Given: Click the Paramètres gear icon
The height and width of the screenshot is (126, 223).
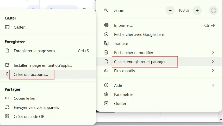Looking at the screenshot, I should pyautogui.click(x=106, y=94).
